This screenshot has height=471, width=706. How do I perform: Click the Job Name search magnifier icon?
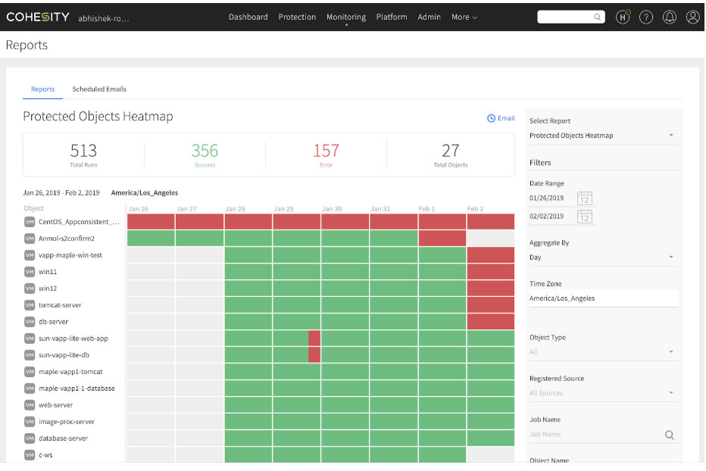tap(669, 435)
